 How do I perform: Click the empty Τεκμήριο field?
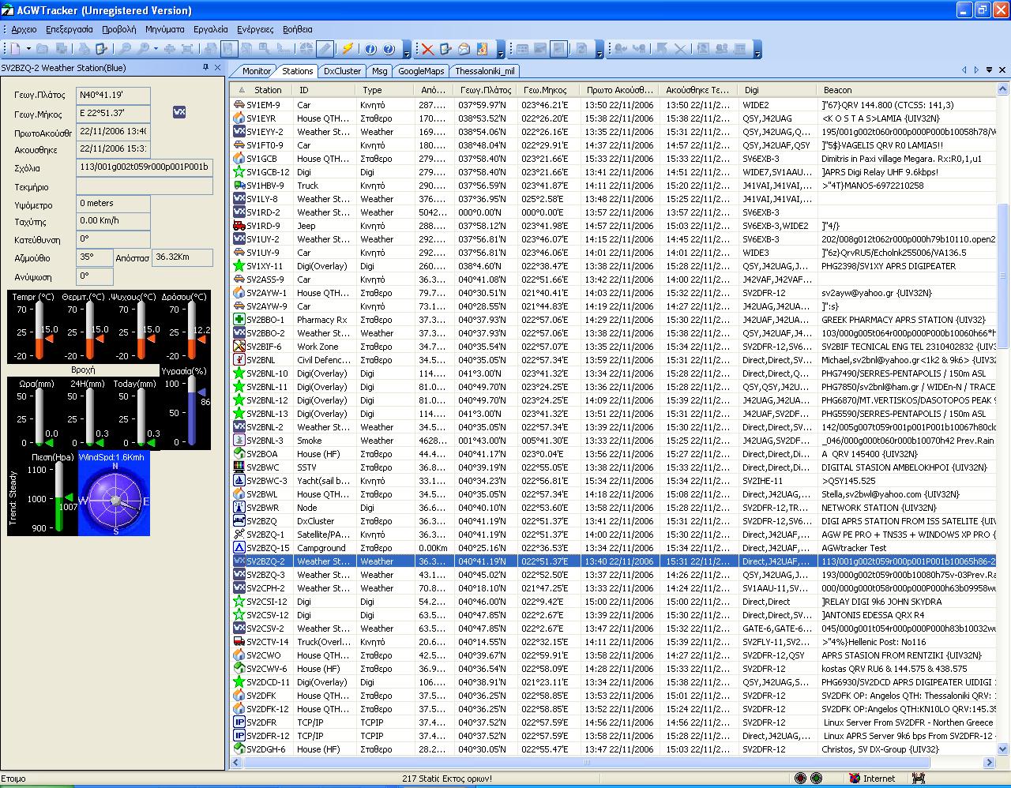pyautogui.click(x=145, y=186)
